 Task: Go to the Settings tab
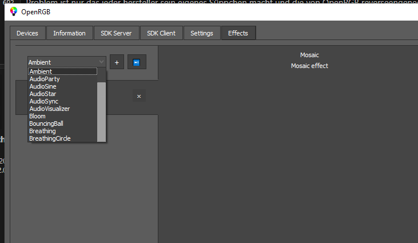click(201, 33)
